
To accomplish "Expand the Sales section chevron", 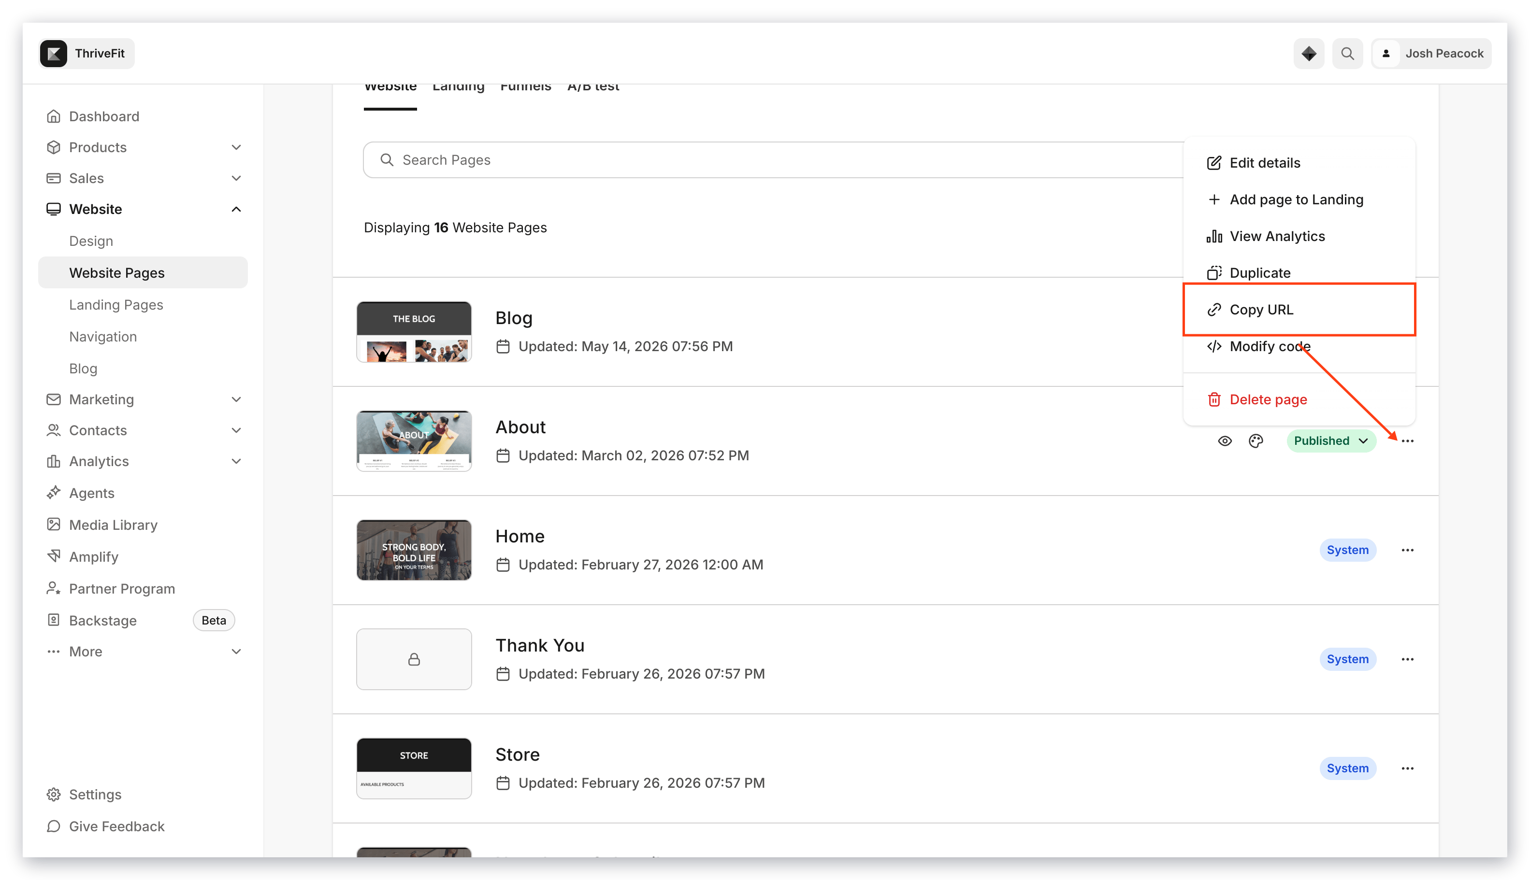I will tap(236, 178).
